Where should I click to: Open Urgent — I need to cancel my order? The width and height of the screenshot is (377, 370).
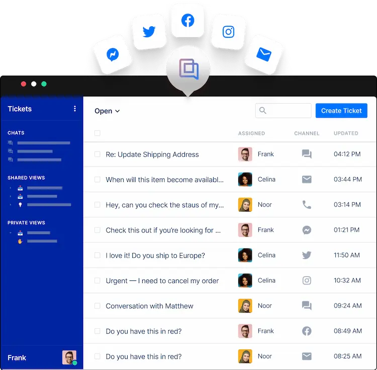point(162,281)
